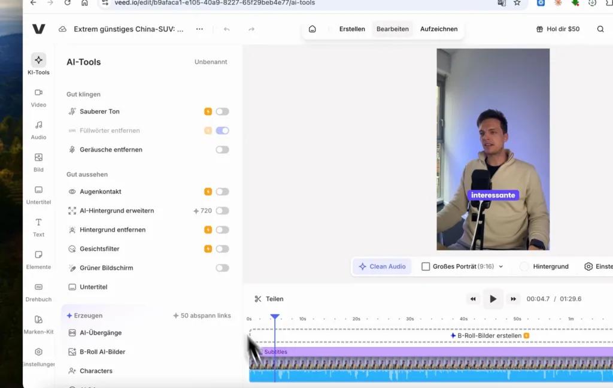The image size is (613, 388).
Task: Go to the home dashboard icon
Action: pyautogui.click(x=312, y=29)
